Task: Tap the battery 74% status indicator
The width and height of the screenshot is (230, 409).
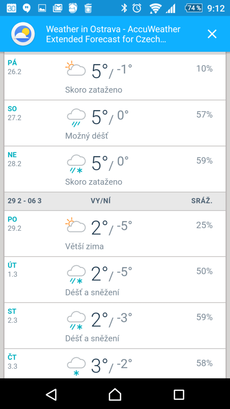Action: click(x=194, y=8)
